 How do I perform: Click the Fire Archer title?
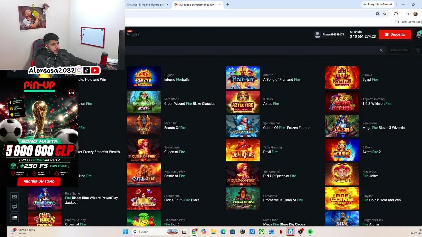click(x=371, y=224)
